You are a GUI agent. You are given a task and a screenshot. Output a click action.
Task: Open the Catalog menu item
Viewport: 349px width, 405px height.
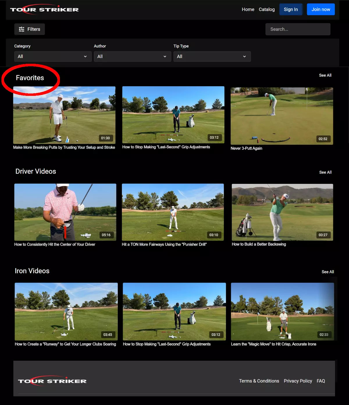pos(267,9)
